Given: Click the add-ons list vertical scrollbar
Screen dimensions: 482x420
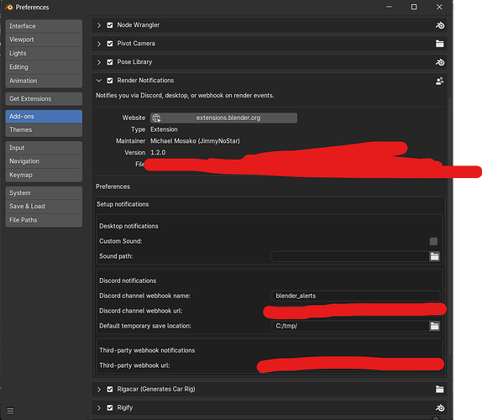Looking at the screenshot, I should pyautogui.click(x=450, y=226).
